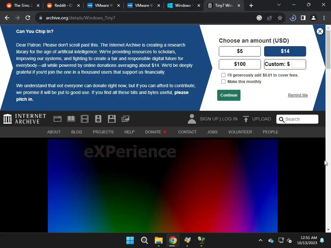Close the Tiny7 tab

coord(239,6)
